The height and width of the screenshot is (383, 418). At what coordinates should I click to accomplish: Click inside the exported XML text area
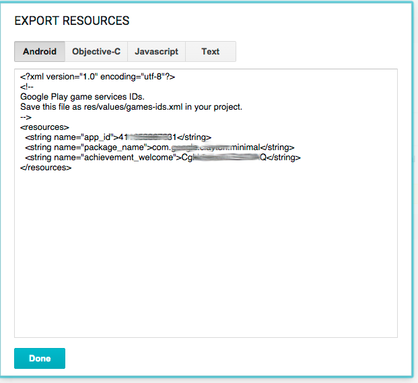click(x=206, y=203)
